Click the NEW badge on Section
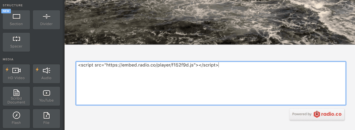The width and height of the screenshot is (355, 130). 6,11
